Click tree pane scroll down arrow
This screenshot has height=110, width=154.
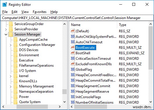point(64,102)
